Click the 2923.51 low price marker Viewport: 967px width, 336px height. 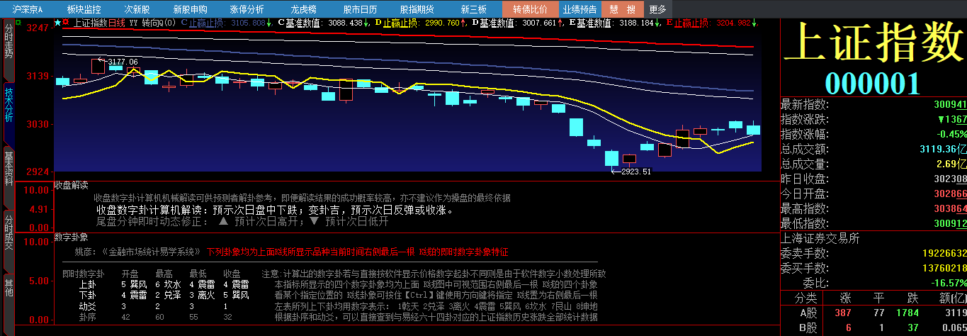click(635, 172)
